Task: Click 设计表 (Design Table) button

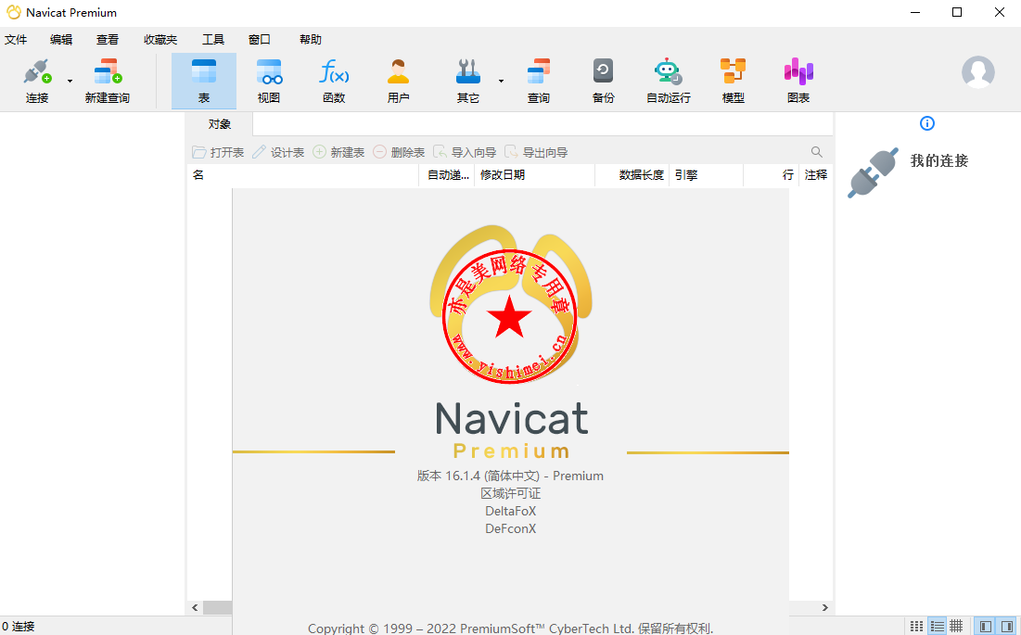Action: [279, 152]
